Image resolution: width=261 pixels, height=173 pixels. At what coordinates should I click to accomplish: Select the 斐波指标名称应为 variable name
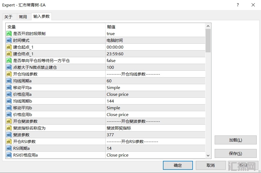pos(29,128)
